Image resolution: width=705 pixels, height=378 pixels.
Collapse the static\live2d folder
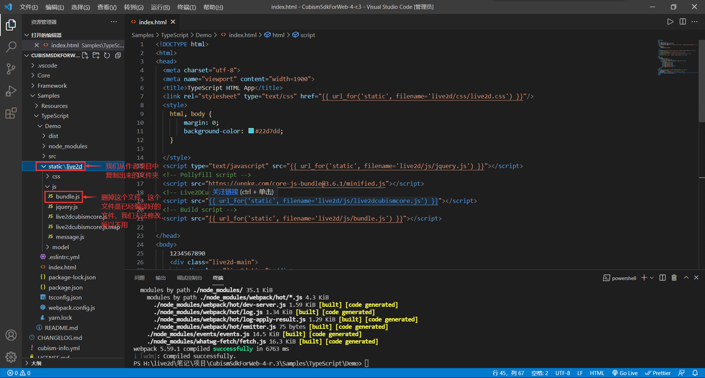click(x=73, y=166)
